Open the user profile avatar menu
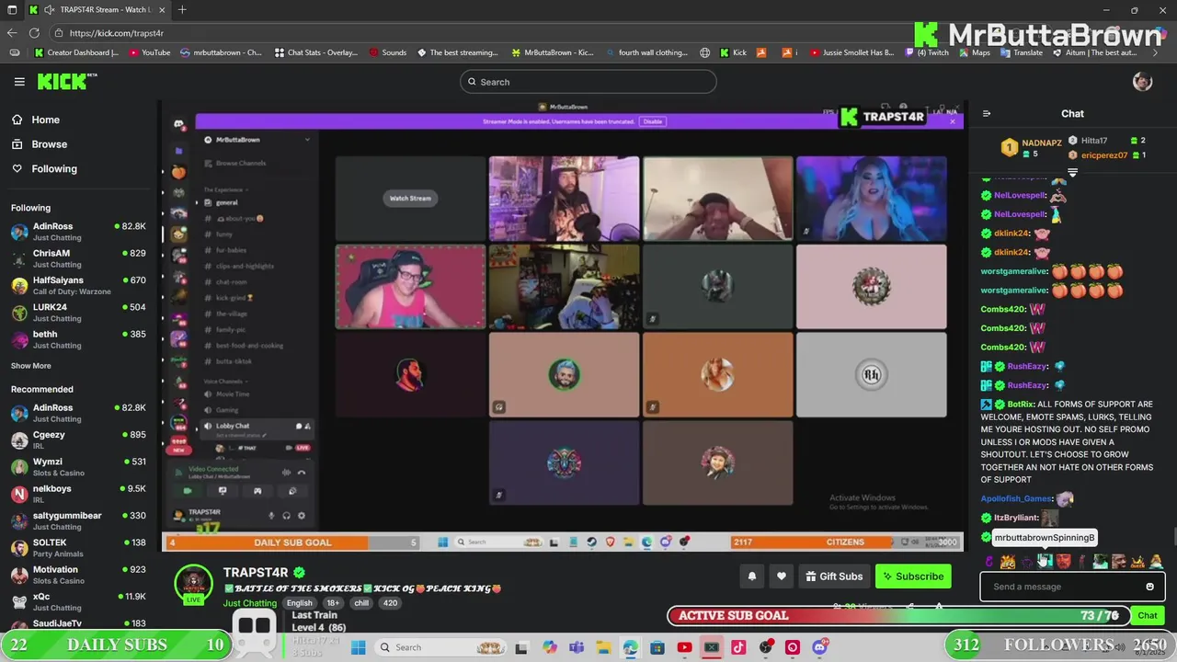Screen dimensions: 1177x662 click(1142, 82)
